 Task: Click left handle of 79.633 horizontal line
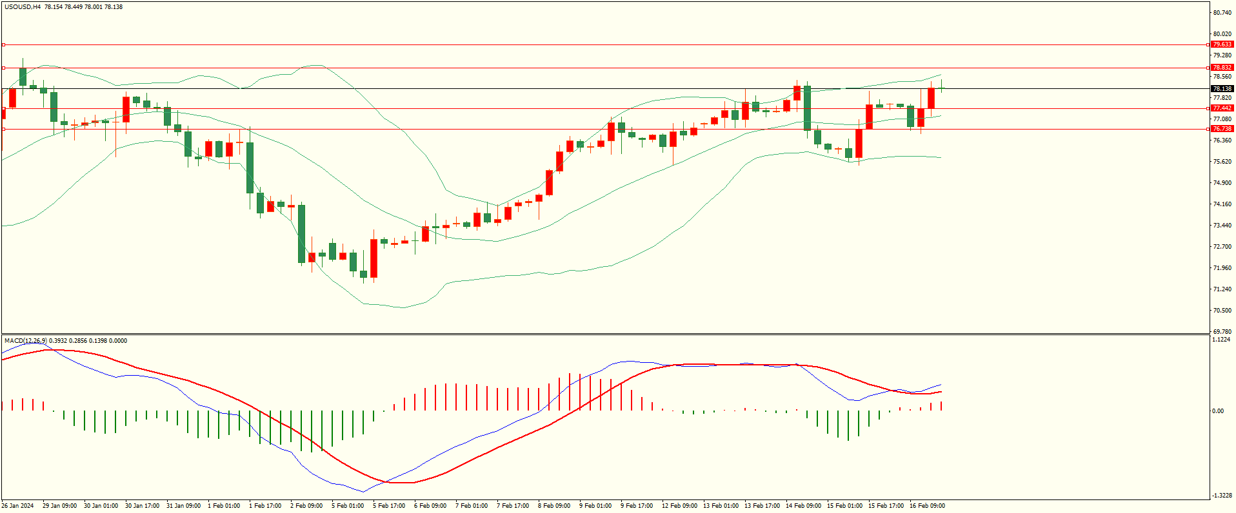click(x=3, y=44)
